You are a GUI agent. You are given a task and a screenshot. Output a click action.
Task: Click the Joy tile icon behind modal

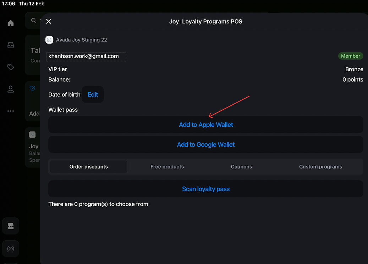click(x=33, y=134)
